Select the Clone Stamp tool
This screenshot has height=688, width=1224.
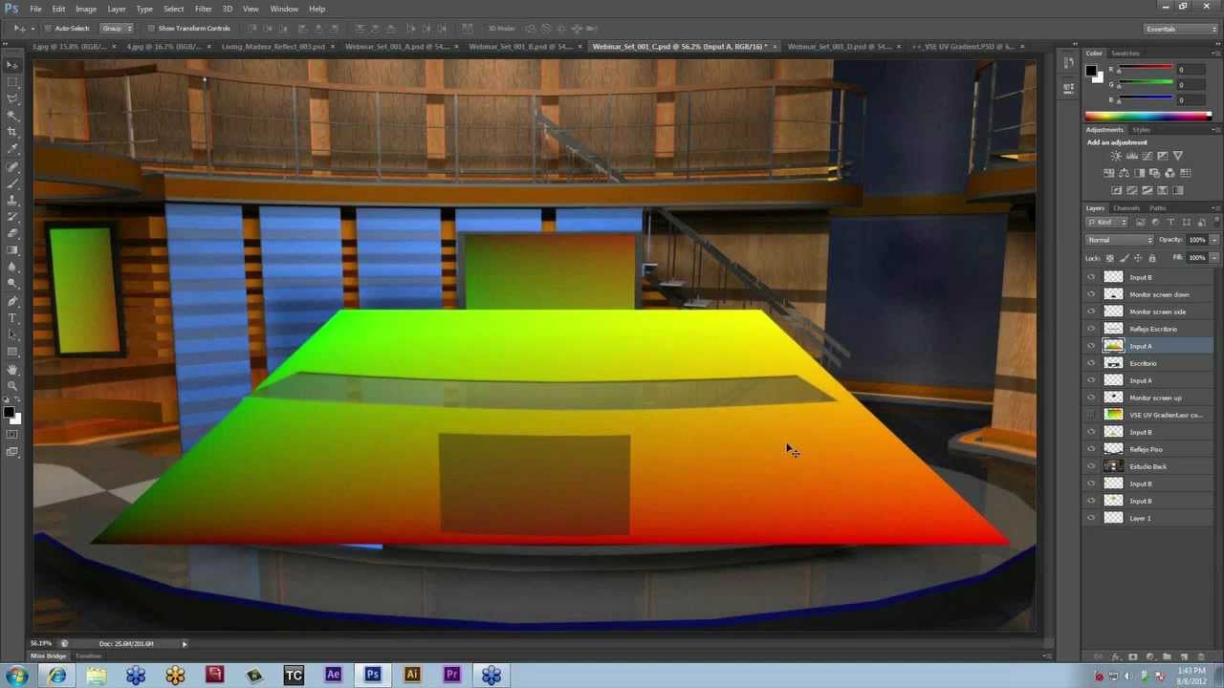[12, 200]
